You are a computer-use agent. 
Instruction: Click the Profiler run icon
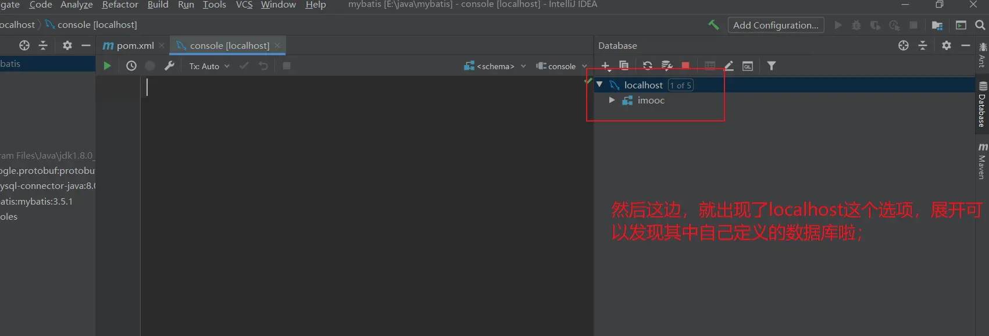(x=894, y=25)
